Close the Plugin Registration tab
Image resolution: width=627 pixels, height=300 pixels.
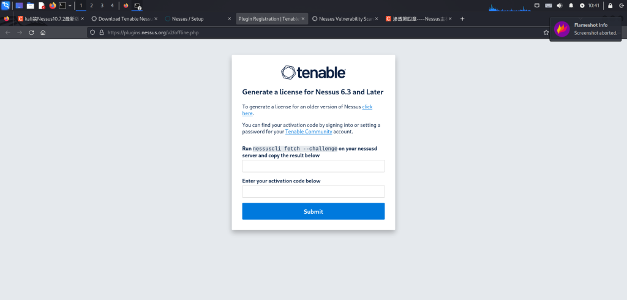pos(303,19)
